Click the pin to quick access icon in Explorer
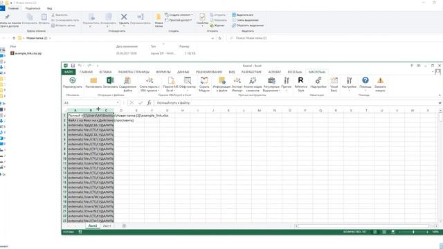443x249 pixels. click(7, 17)
